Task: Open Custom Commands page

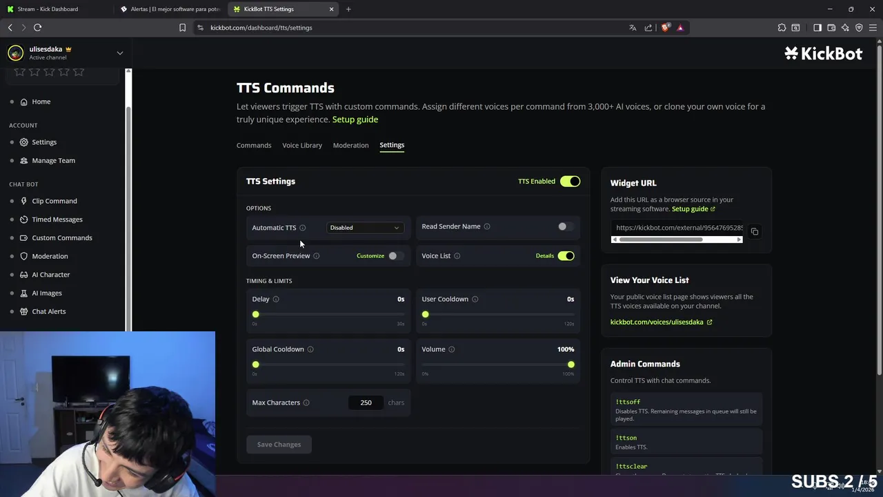Action: tap(61, 237)
